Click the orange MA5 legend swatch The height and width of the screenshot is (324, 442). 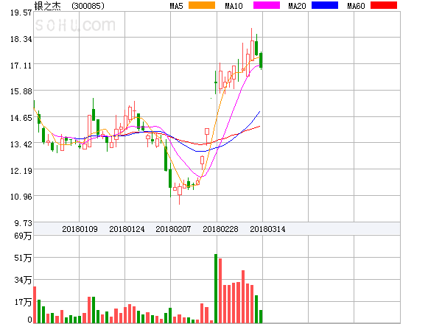[x=202, y=5]
